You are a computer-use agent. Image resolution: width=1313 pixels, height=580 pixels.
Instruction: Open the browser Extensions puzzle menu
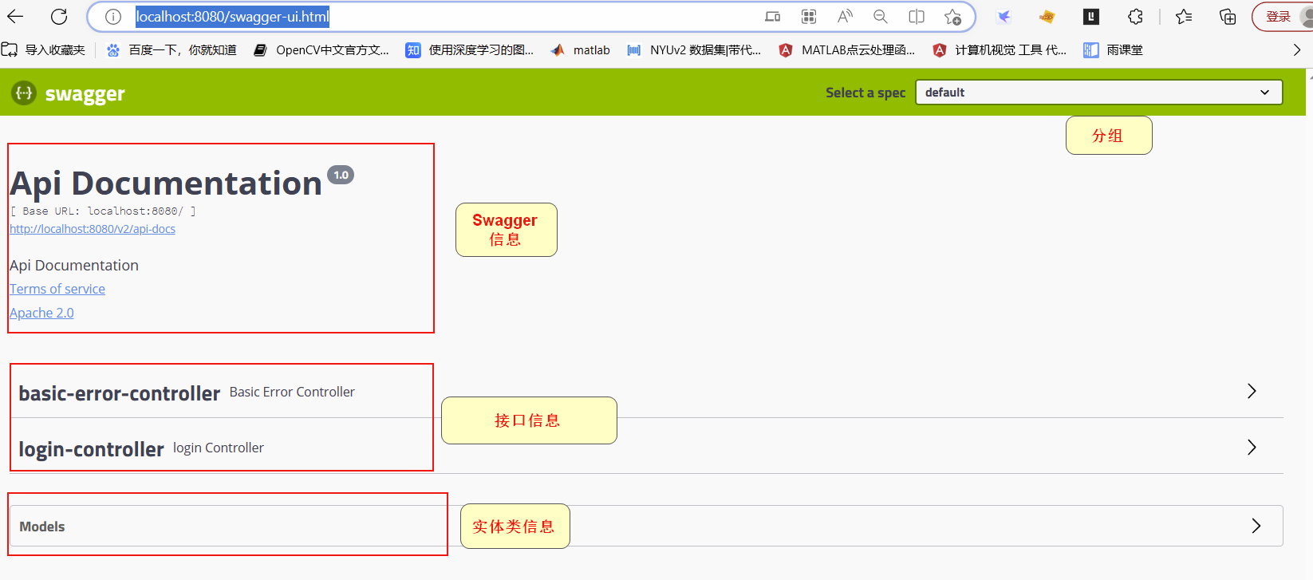1135,16
